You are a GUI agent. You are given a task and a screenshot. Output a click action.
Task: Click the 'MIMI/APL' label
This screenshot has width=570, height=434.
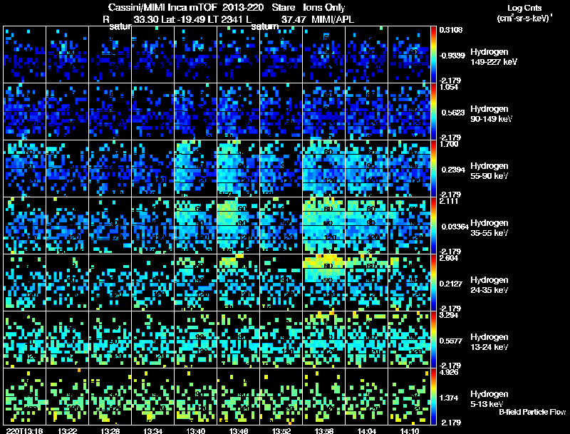point(333,19)
